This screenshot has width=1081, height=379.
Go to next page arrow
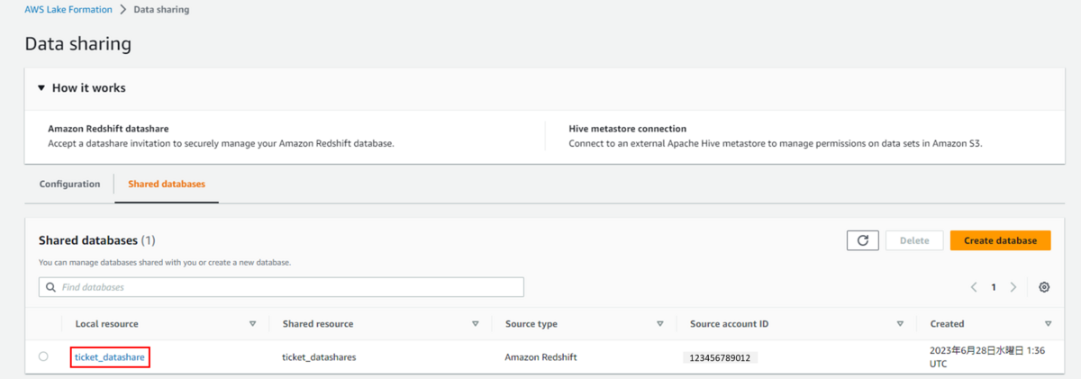1013,287
